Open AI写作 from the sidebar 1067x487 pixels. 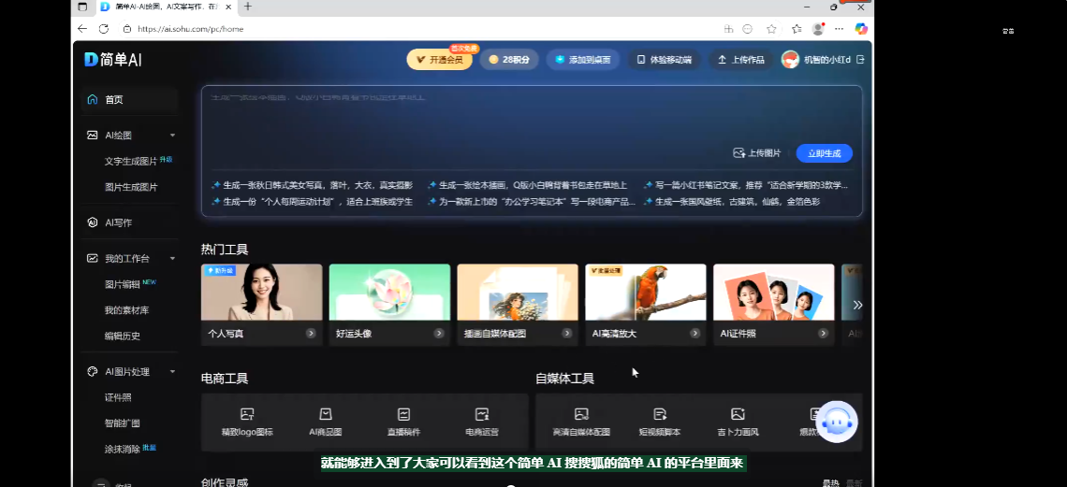pos(118,222)
